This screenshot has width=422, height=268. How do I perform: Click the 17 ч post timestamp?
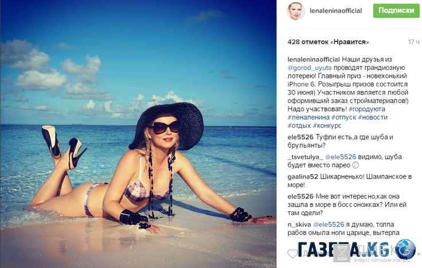[x=413, y=42]
